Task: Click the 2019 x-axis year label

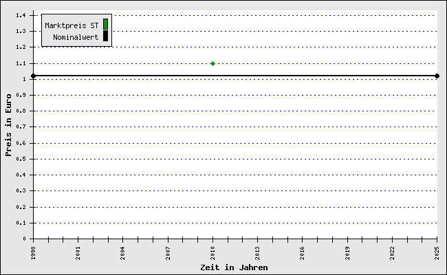Action: [x=347, y=253]
